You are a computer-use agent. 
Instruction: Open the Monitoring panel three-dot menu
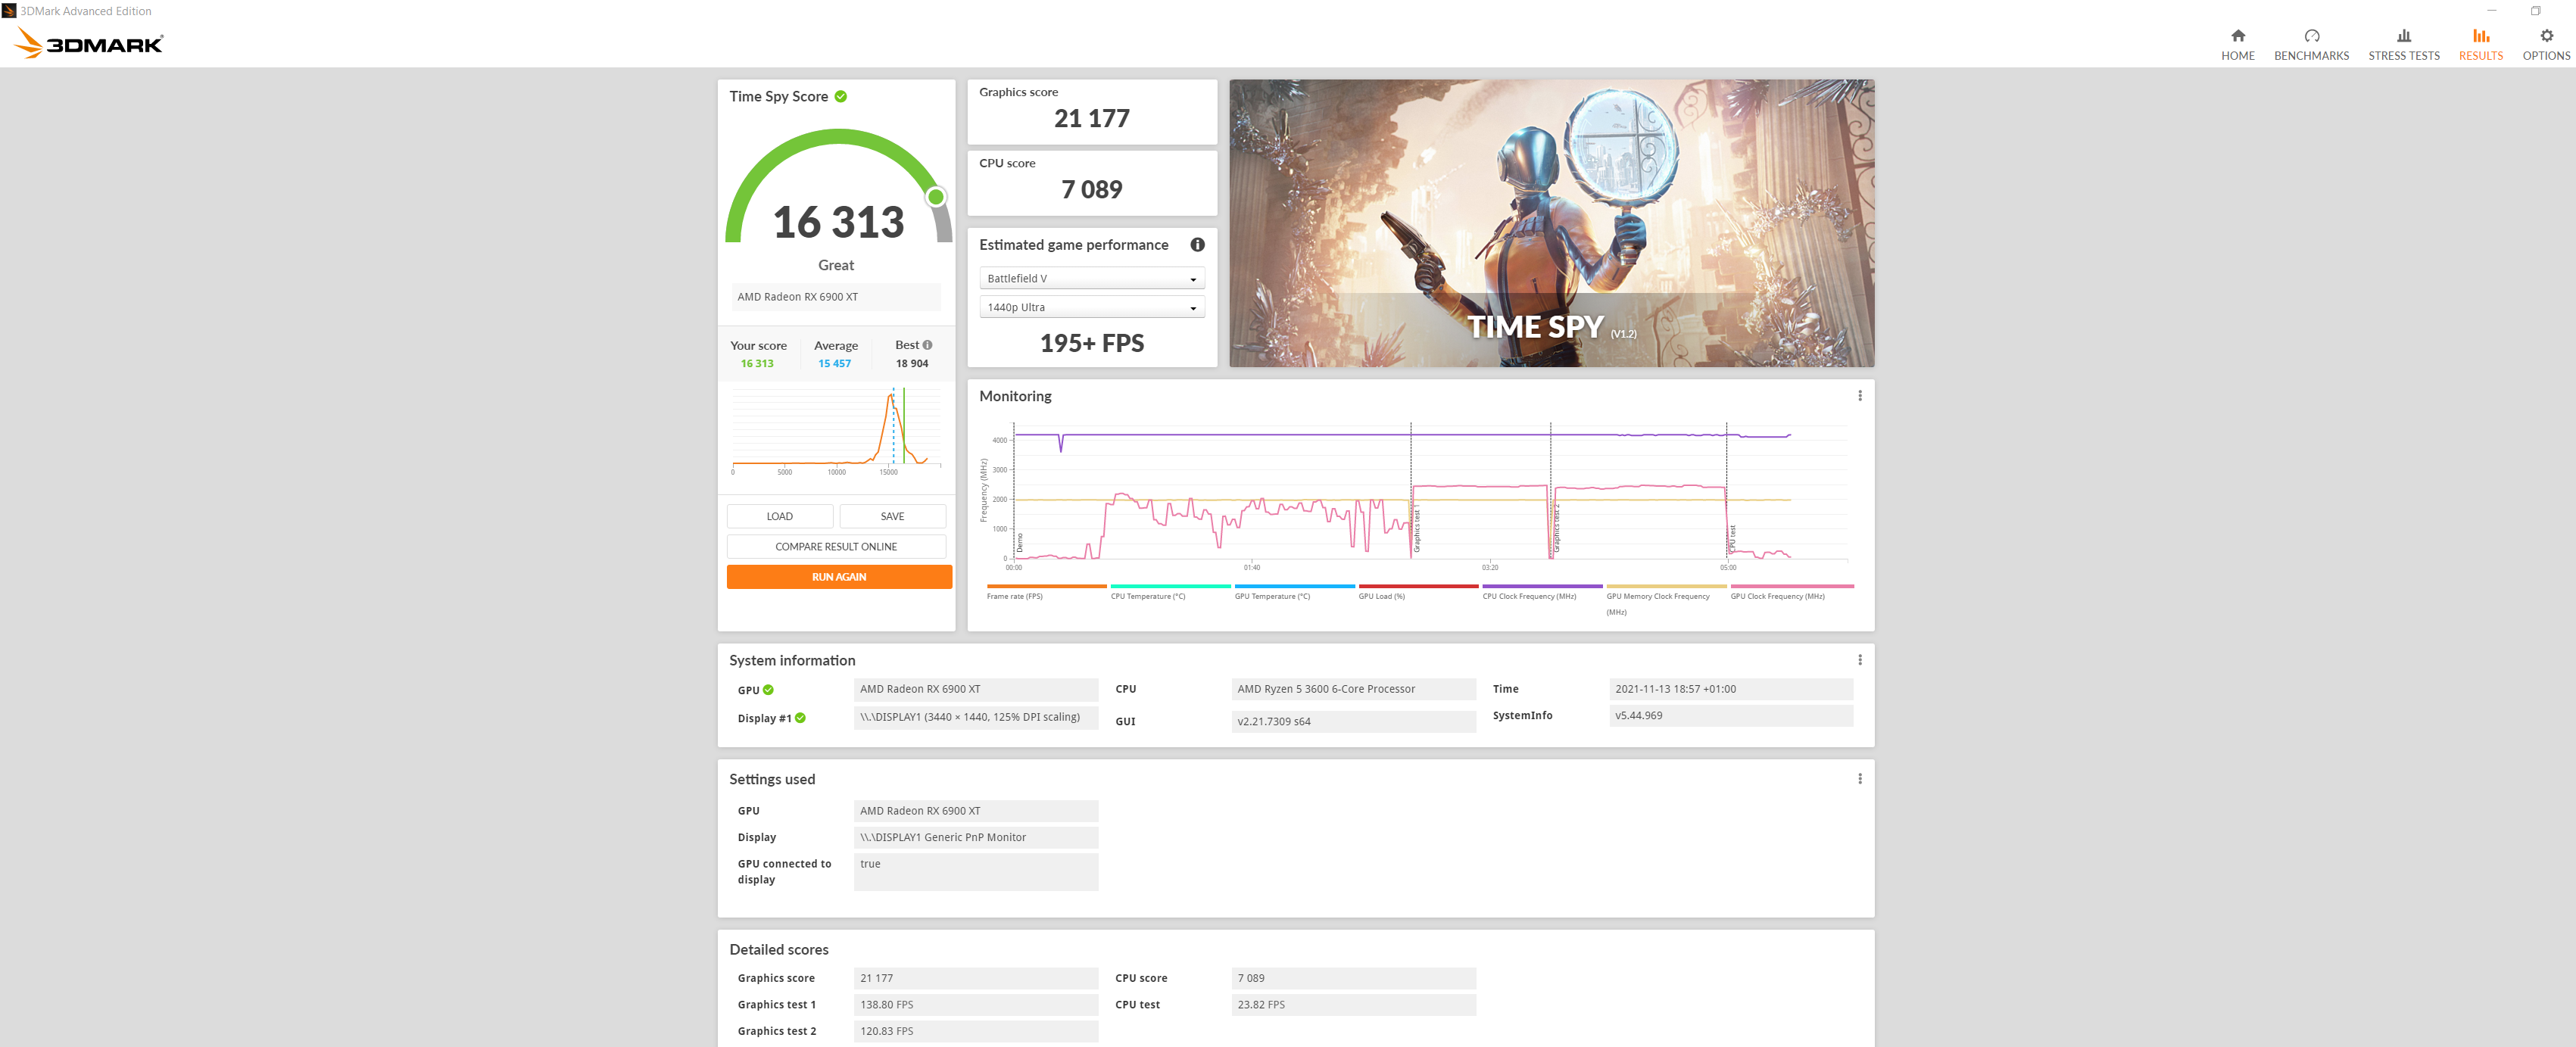[x=1860, y=395]
